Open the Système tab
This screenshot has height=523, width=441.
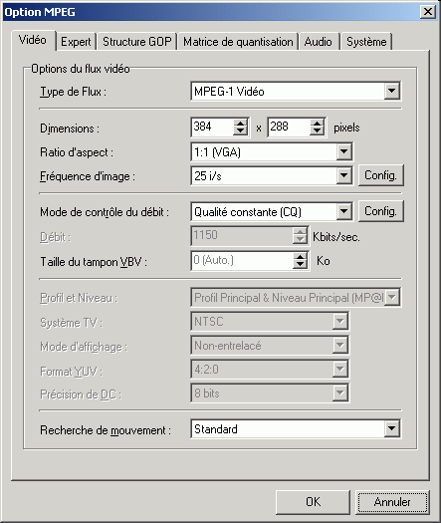(x=366, y=42)
